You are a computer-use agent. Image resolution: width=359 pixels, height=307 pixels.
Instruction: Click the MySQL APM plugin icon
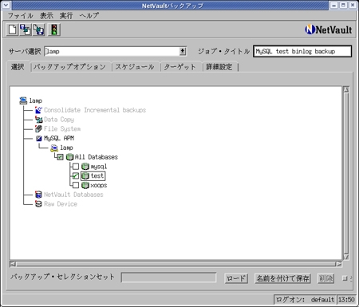(39, 138)
